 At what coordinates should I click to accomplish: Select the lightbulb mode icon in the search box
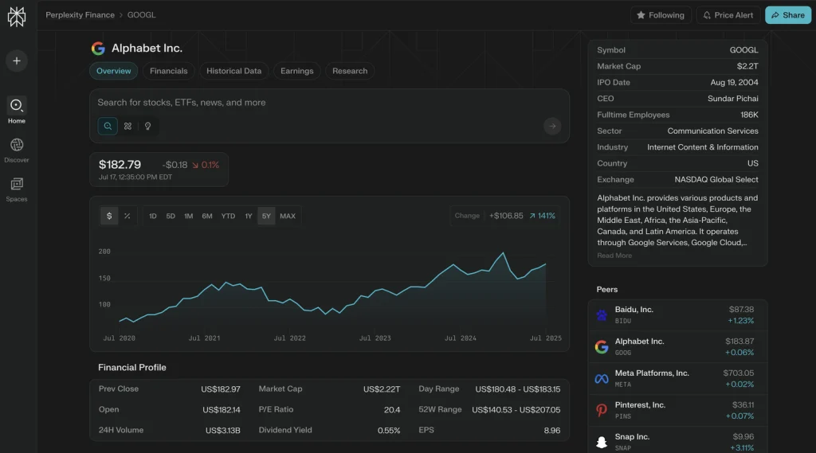coord(147,126)
